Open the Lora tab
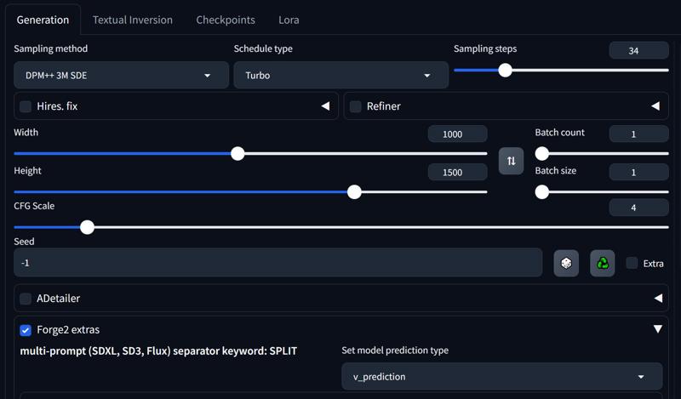The height and width of the screenshot is (399, 681). pyautogui.click(x=289, y=20)
